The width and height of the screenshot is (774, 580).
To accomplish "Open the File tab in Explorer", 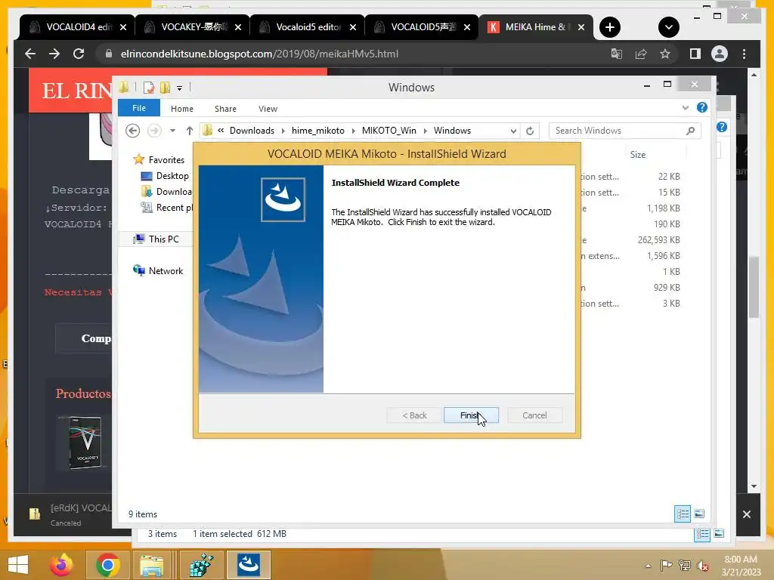I will point(139,108).
